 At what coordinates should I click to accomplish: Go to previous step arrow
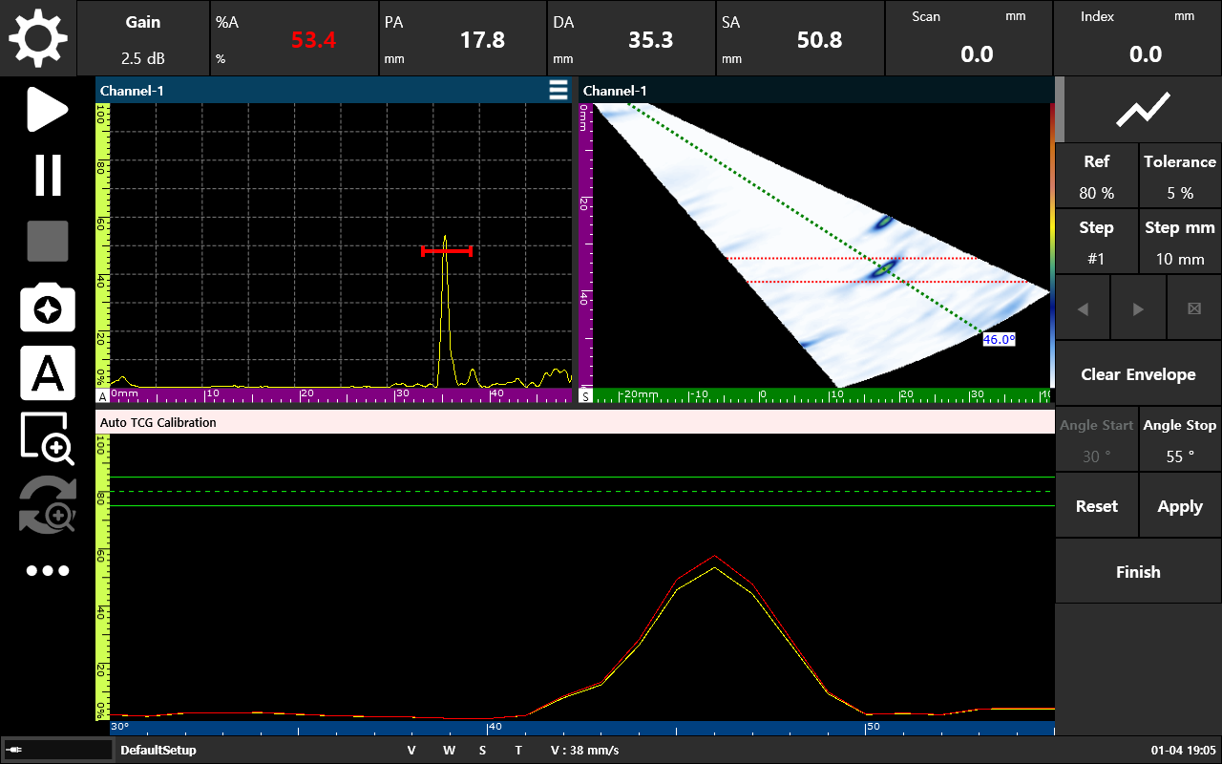[1083, 308]
